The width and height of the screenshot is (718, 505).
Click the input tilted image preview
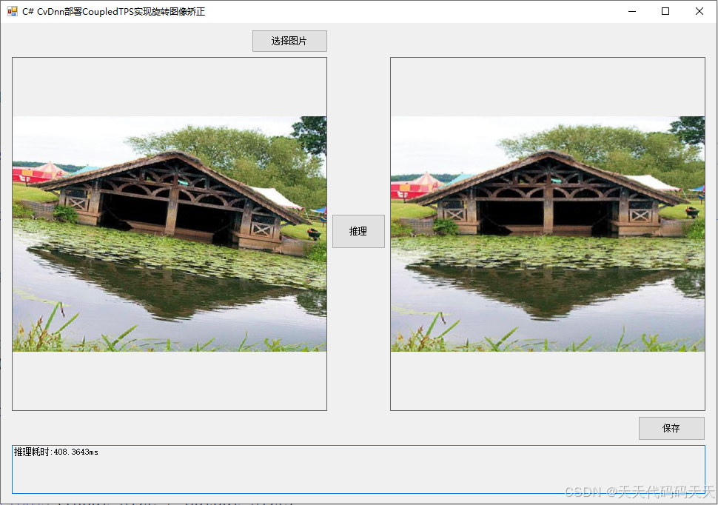pos(170,234)
